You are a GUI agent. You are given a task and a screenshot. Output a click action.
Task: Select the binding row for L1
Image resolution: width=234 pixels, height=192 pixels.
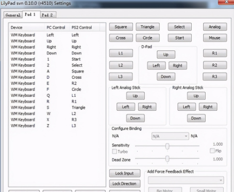pos(57,95)
